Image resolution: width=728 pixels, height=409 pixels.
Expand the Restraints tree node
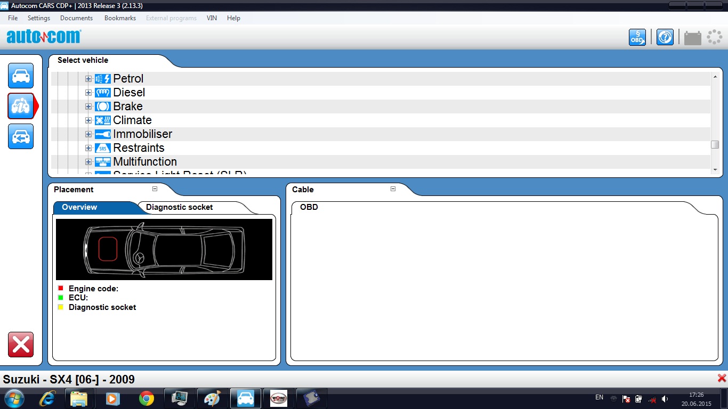pyautogui.click(x=88, y=148)
